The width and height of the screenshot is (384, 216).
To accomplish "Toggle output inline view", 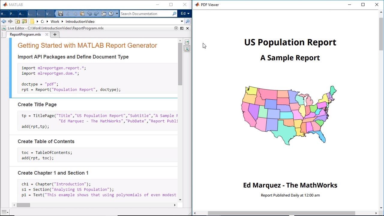I will point(187,49).
